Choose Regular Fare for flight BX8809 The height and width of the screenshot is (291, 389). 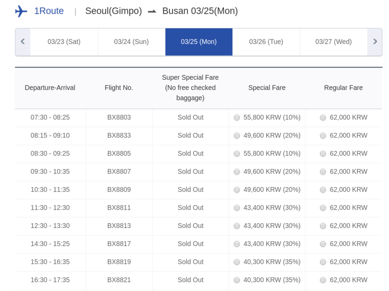pyautogui.click(x=323, y=190)
